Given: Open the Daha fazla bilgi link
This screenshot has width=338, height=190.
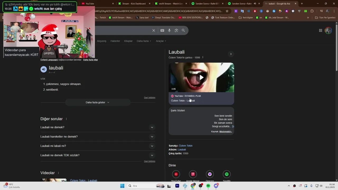Looking at the screenshot, I should [x=90, y=60].
